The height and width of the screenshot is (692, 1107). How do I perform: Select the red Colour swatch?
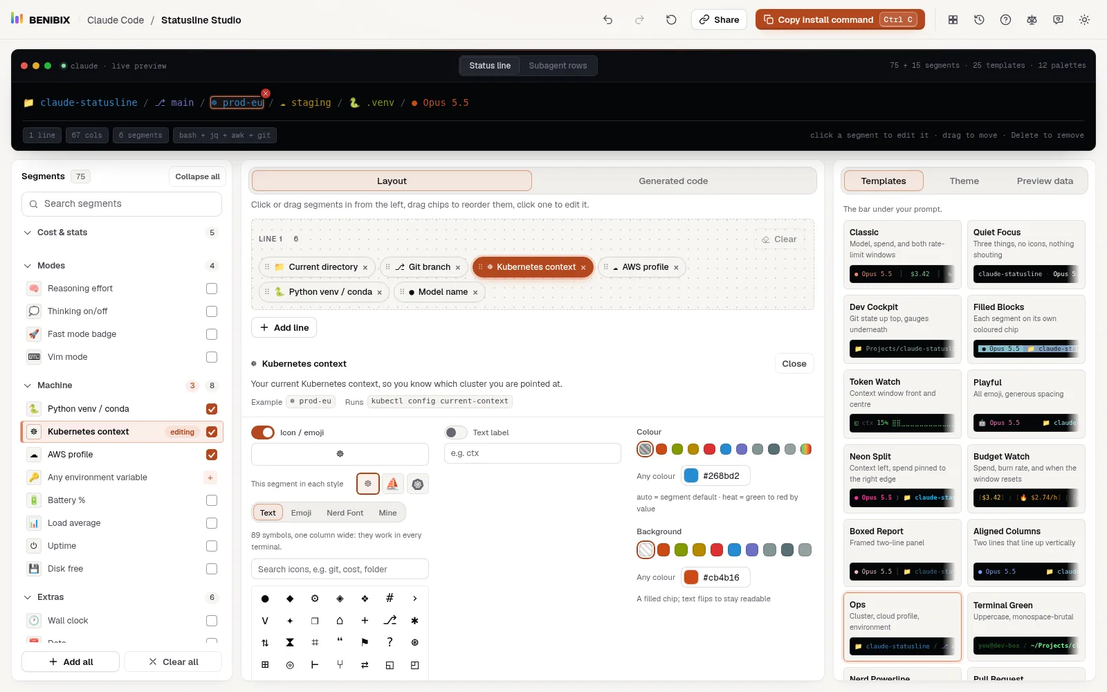[709, 449]
